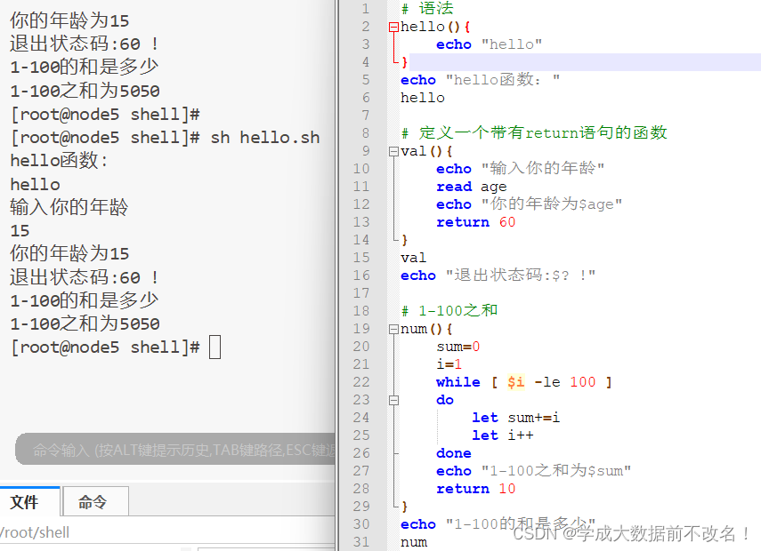This screenshot has width=761, height=551.
Task: Click the 'while [ $i -le 100 ]' line
Action: point(524,382)
